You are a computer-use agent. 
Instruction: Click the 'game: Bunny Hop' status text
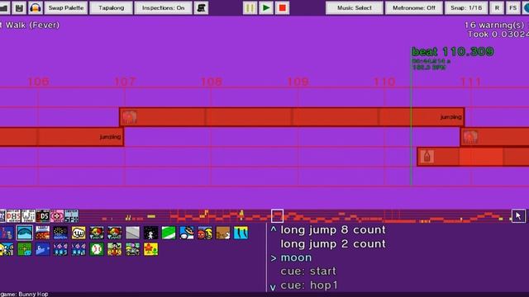[24, 294]
